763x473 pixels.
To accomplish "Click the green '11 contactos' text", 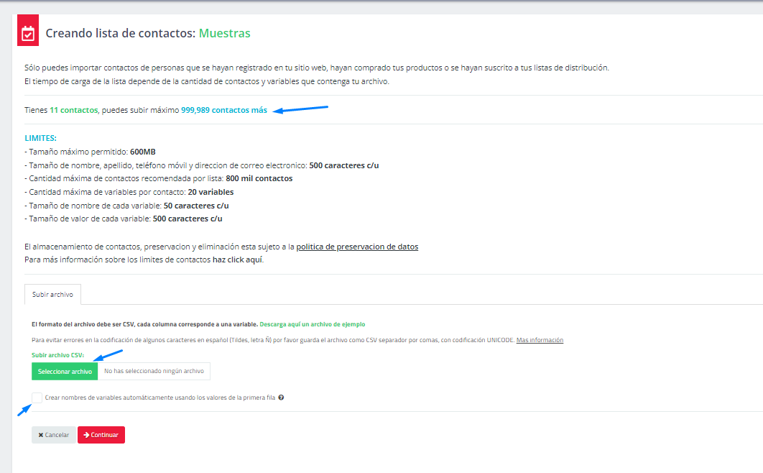I will click(x=73, y=110).
